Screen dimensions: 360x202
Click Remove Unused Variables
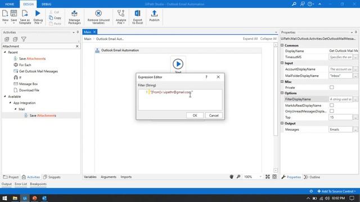[x=98, y=17]
